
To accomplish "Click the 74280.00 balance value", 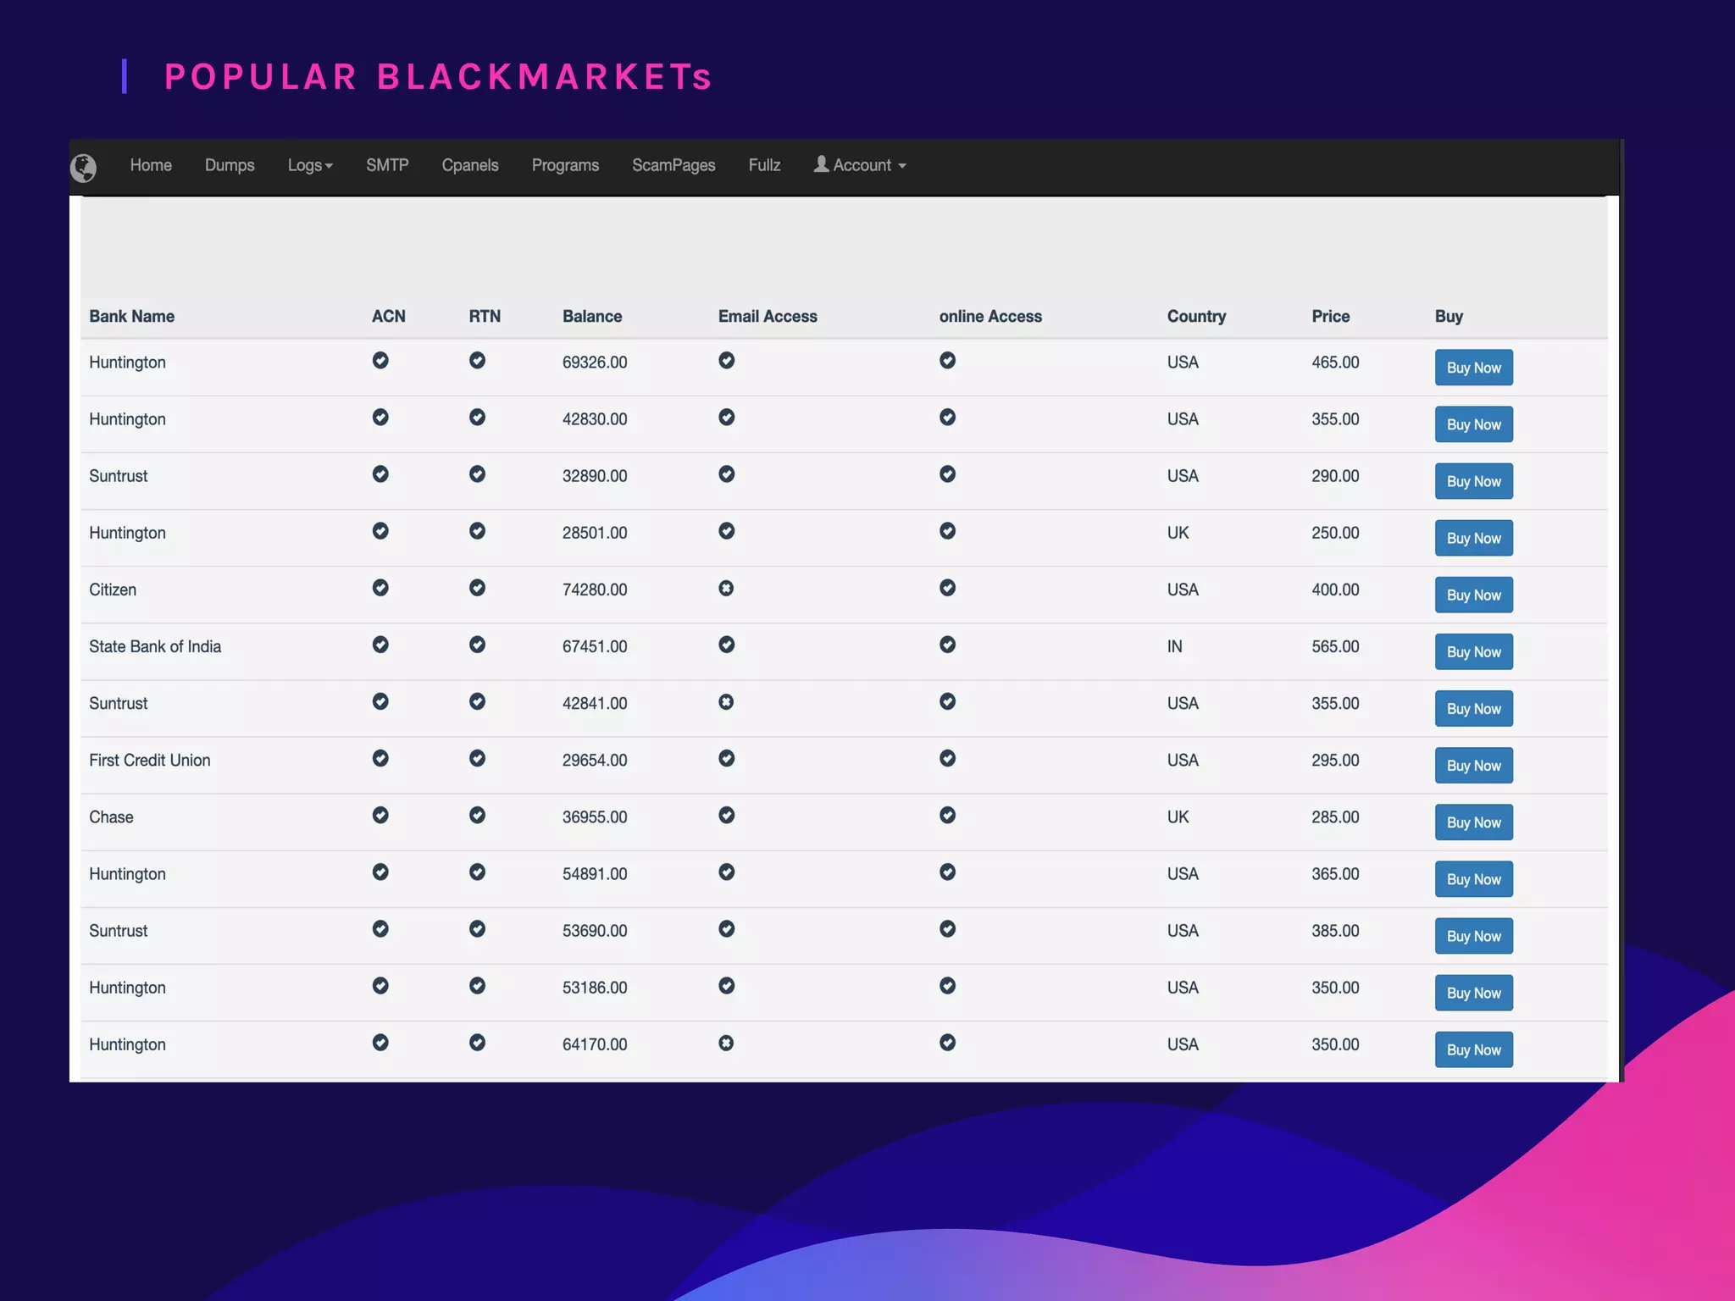I will point(595,590).
